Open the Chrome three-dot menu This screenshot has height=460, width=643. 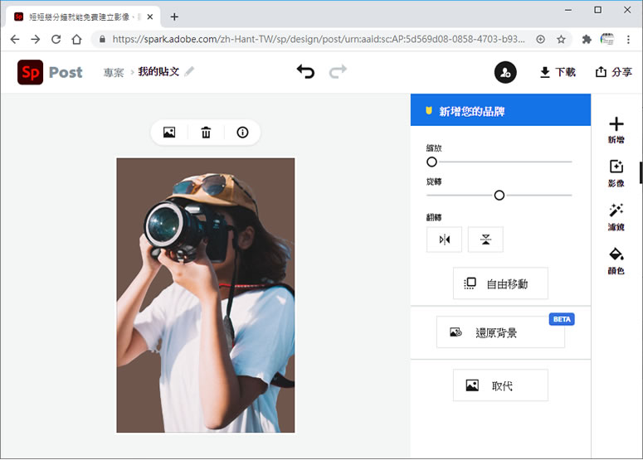pos(628,39)
